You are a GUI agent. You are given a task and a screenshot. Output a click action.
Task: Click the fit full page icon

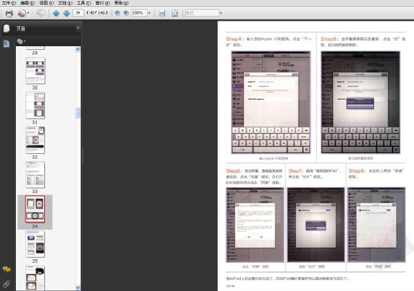[175, 13]
